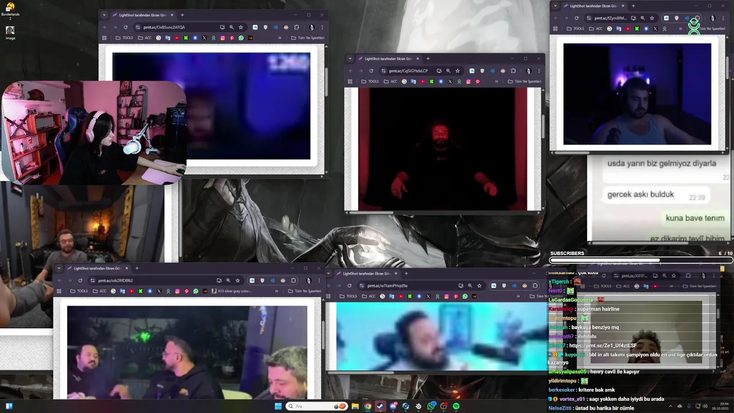
Task: Open new tab in OvB5unc2ATQA window
Action: point(182,15)
